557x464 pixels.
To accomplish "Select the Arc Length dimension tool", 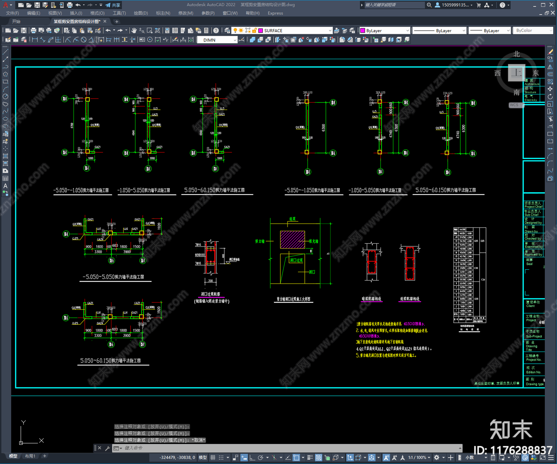I will coord(50,40).
